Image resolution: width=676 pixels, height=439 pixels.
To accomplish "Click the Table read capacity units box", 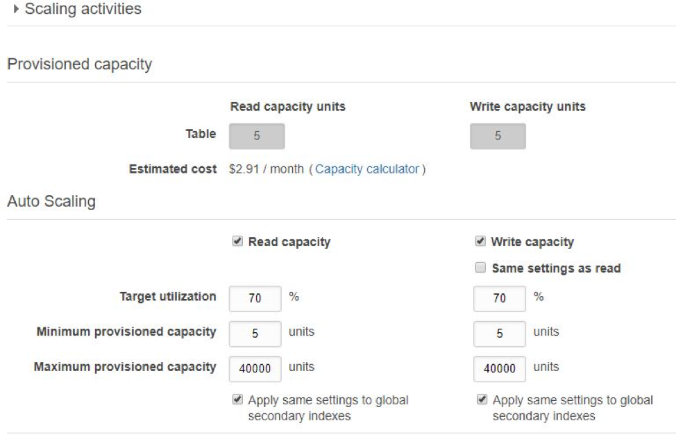I will pos(257,136).
